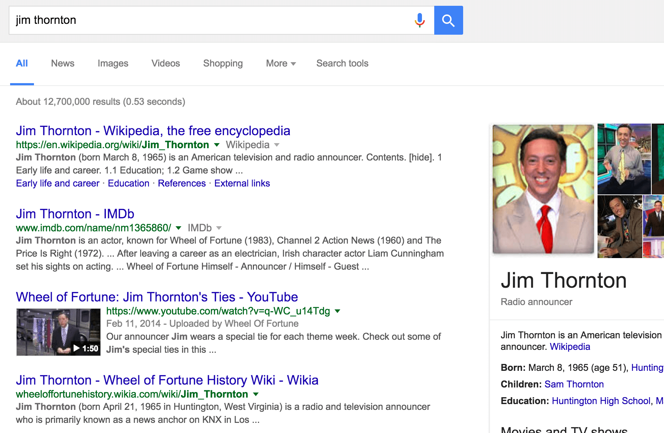The width and height of the screenshot is (664, 433).
Task: Click the wikipedia.org green URL text
Action: click(x=112, y=145)
